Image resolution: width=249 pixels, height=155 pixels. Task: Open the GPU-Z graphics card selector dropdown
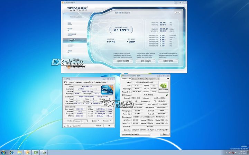point(136,134)
